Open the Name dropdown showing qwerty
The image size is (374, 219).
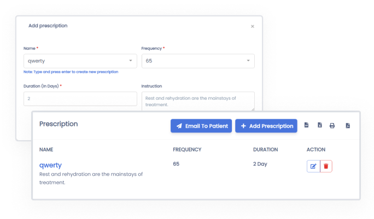pyautogui.click(x=80, y=61)
